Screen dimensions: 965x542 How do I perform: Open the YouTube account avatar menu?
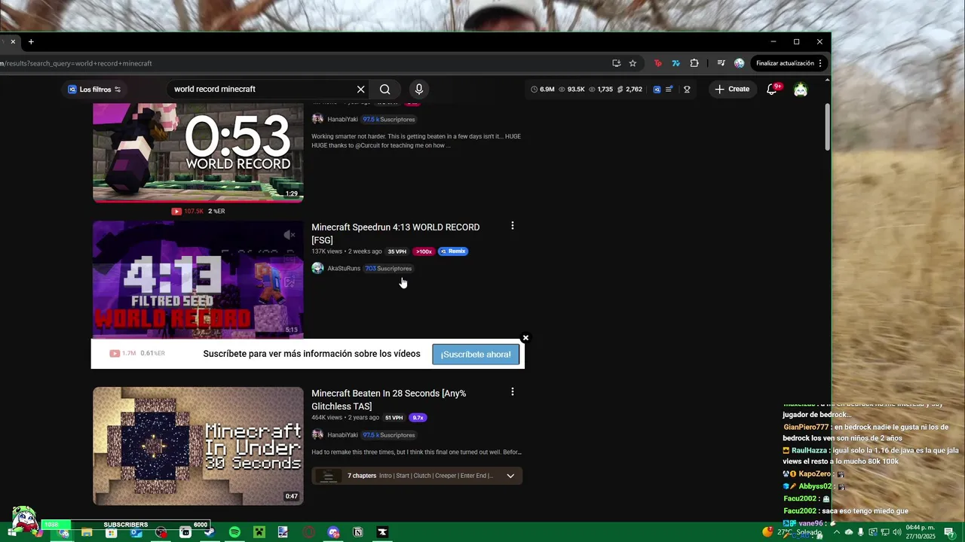click(x=801, y=89)
